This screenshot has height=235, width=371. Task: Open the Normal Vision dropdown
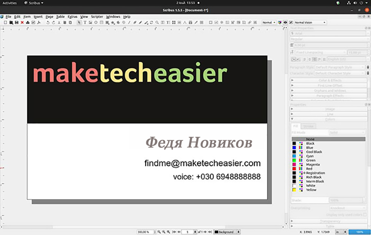point(310,23)
